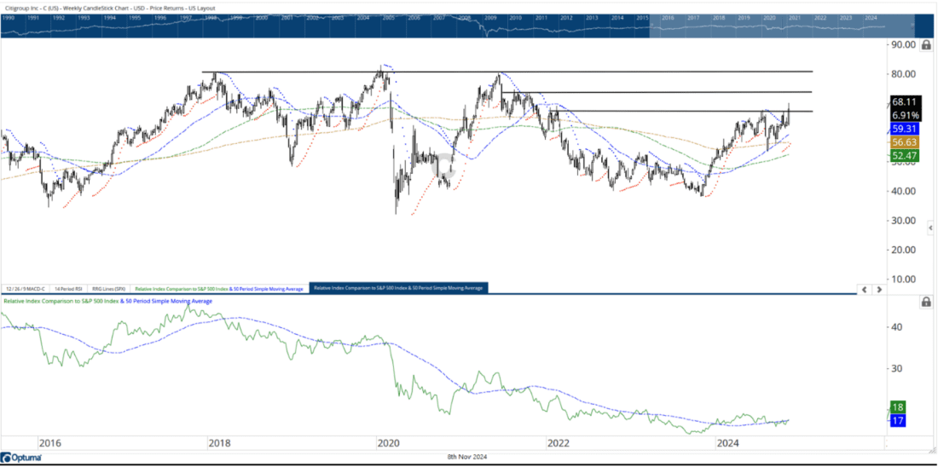
Task: Jump to 2009 in the overview timeline
Action: click(x=489, y=18)
